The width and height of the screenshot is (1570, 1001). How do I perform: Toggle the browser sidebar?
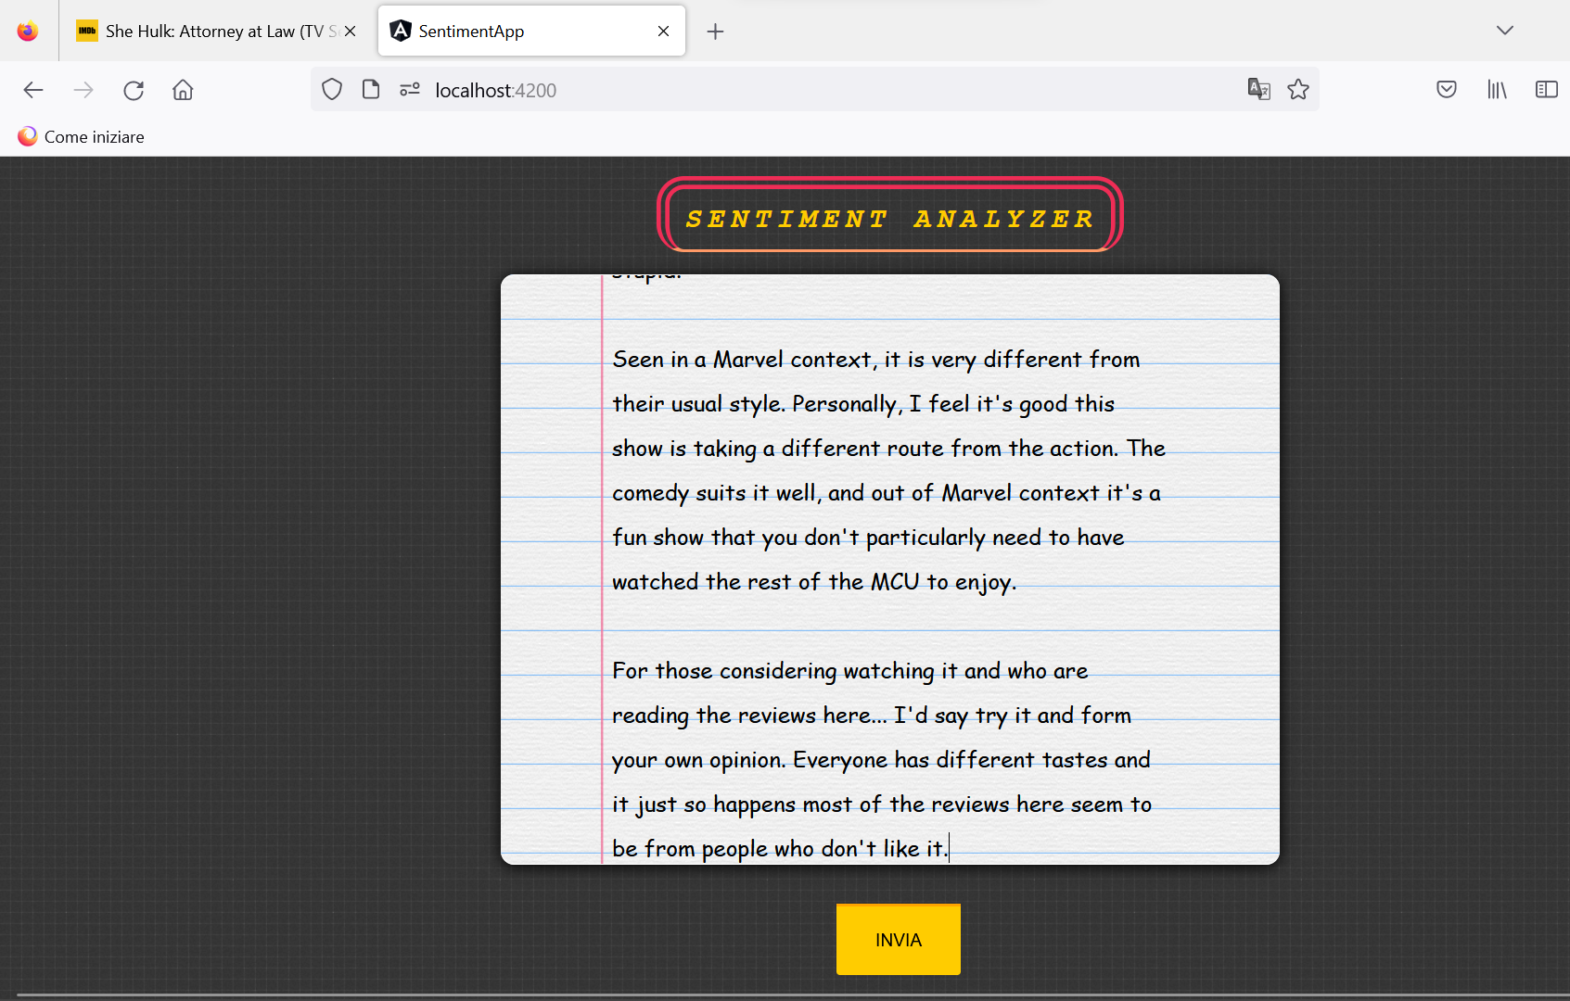[1546, 89]
